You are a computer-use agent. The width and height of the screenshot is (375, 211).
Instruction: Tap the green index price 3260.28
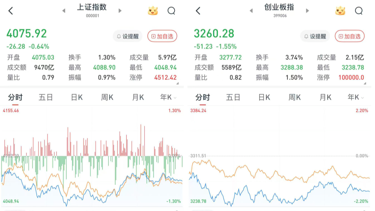214,33
